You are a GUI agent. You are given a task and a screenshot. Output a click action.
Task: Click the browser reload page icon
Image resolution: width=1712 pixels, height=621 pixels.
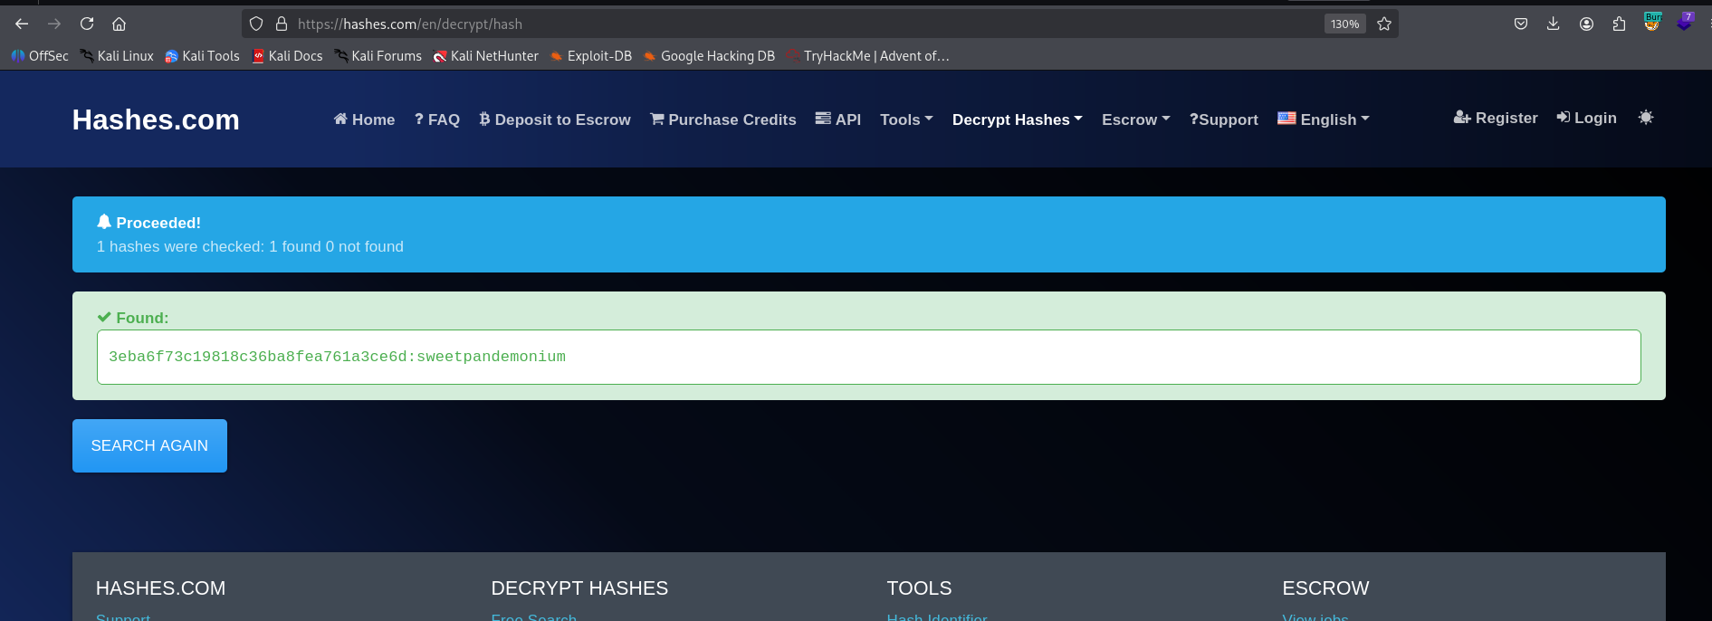pos(87,24)
